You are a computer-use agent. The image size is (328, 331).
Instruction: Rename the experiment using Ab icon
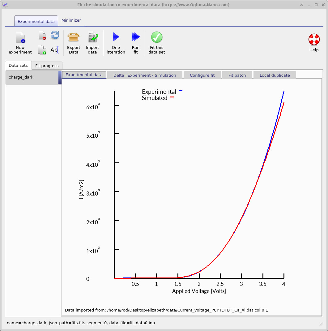(55, 49)
